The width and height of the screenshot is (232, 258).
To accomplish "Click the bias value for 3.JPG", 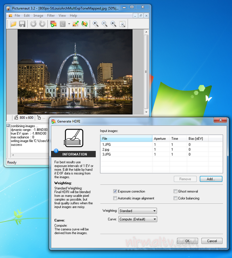I will [x=190, y=154].
